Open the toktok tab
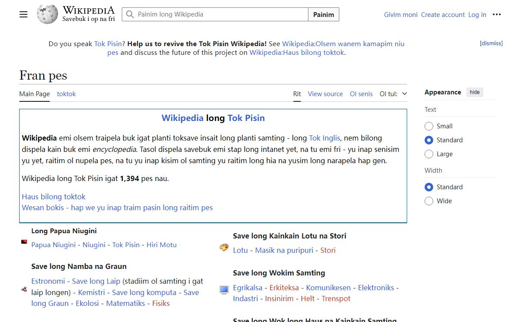522x322 pixels. pyautogui.click(x=66, y=94)
